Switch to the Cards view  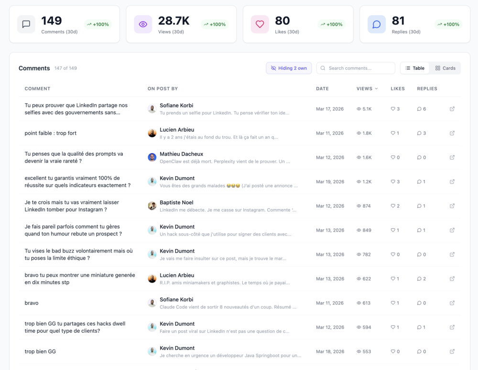click(x=445, y=68)
